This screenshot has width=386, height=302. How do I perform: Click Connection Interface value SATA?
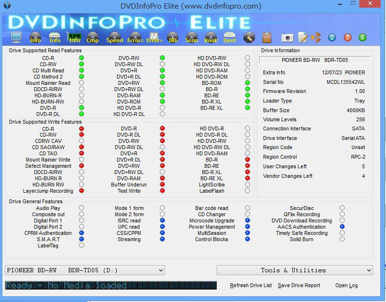pos(358,128)
